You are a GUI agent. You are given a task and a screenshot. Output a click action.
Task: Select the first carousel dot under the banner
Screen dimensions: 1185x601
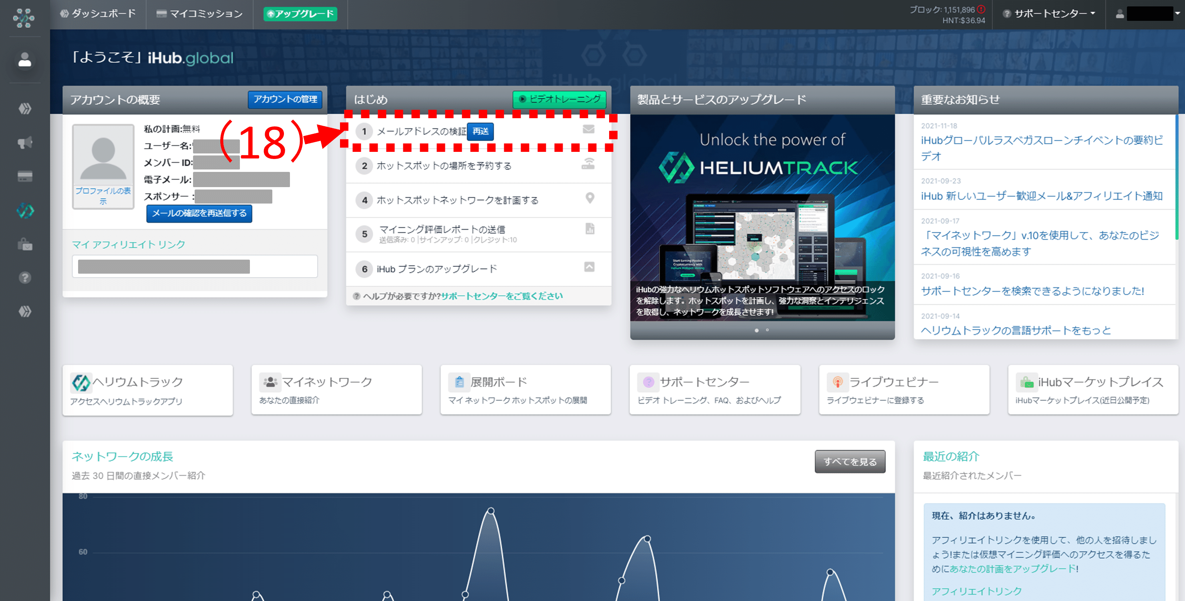pos(757,331)
